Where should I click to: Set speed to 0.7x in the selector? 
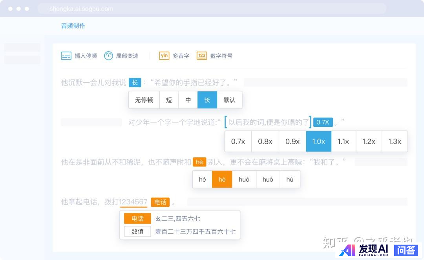coord(238,141)
